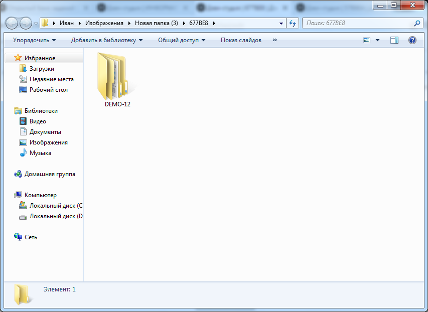
Task: Open Изображения library in the sidebar
Action: pos(49,142)
